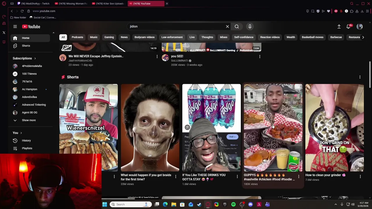The width and height of the screenshot is (372, 209).
Task: Select the All filter chip
Action: [x=63, y=37]
